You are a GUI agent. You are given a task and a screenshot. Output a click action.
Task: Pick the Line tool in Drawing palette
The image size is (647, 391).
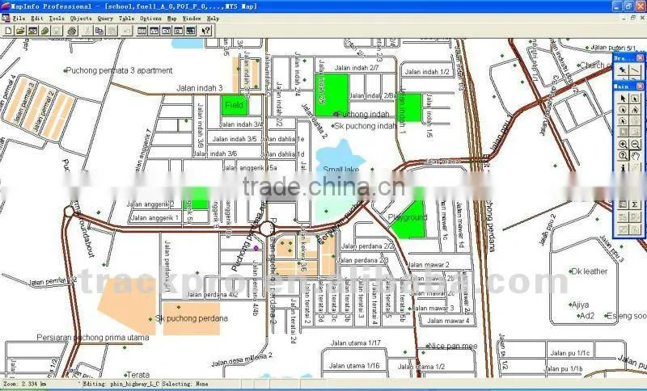coord(635,70)
